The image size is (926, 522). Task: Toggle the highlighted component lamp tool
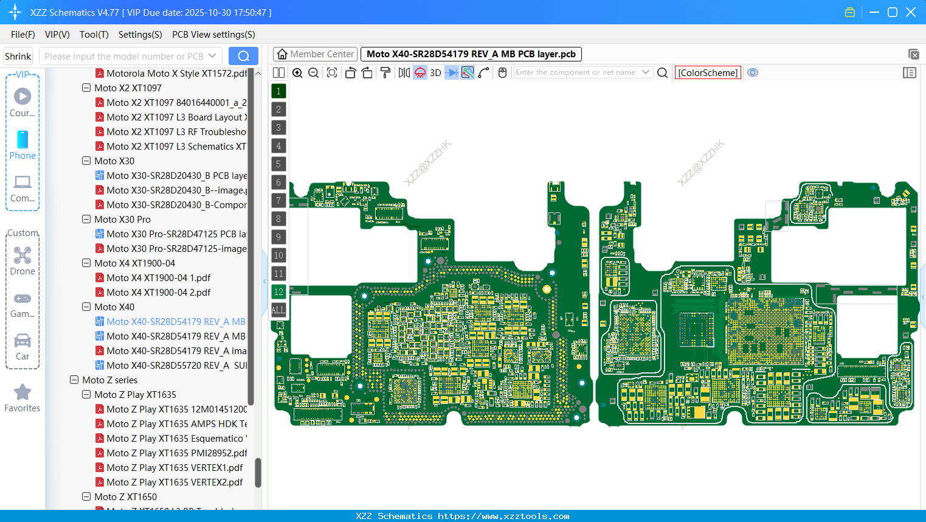tap(420, 72)
